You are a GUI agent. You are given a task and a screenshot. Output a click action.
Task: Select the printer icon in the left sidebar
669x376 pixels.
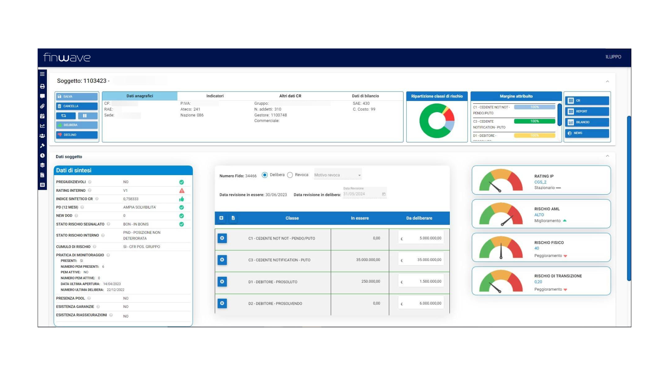coord(43,87)
